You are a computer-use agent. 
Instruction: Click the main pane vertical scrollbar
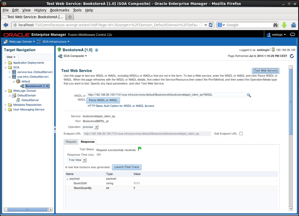pos(291,102)
